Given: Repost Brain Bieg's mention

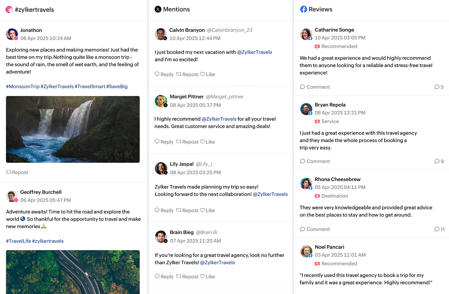Looking at the screenshot, I should click(x=188, y=277).
